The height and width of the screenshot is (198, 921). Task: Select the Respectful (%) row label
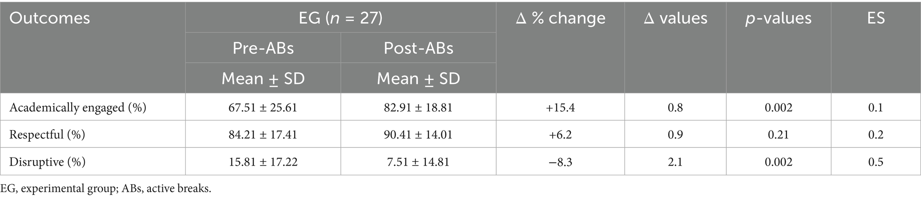[47, 135]
